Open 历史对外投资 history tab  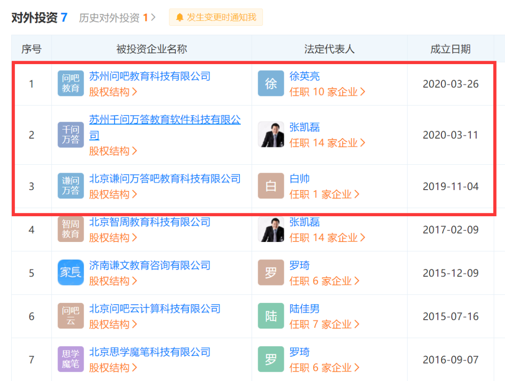pos(117,18)
